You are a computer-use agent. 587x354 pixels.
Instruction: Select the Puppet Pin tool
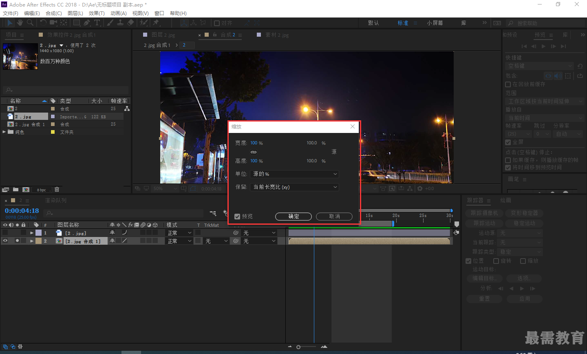click(156, 23)
